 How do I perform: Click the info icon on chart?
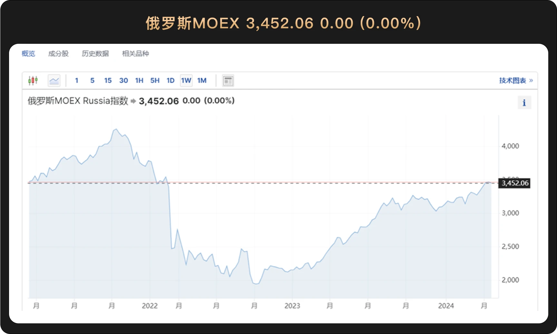[524, 103]
